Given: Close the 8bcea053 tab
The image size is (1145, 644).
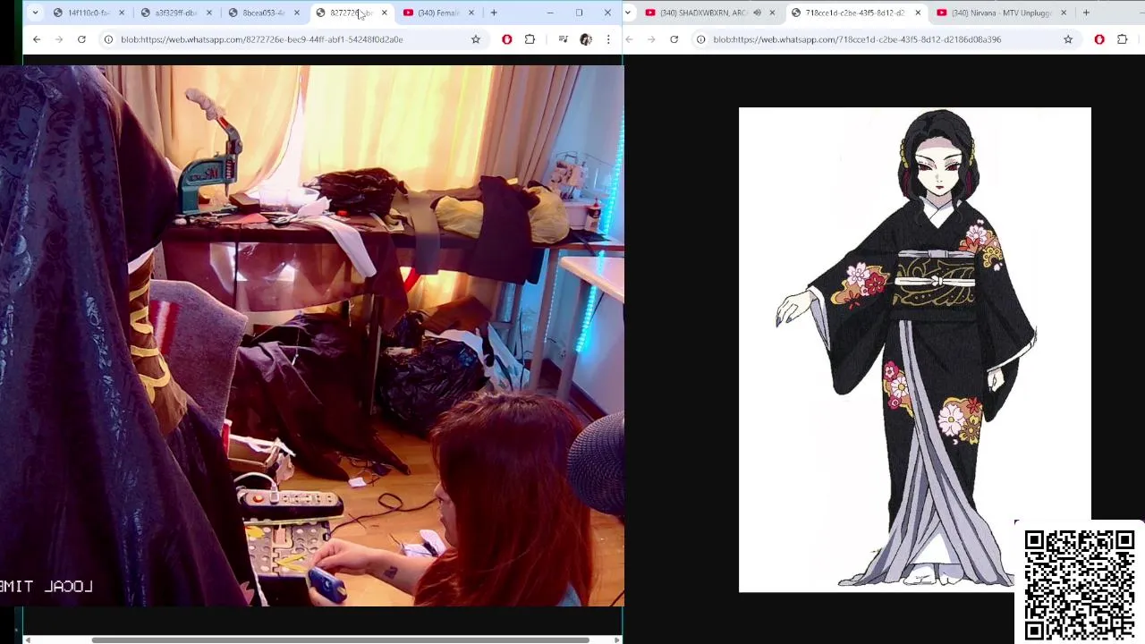Looking at the screenshot, I should (297, 13).
